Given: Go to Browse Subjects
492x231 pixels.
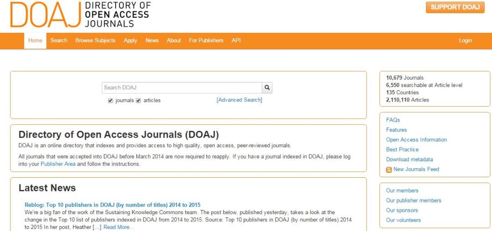Looking at the screenshot, I should point(95,41).
